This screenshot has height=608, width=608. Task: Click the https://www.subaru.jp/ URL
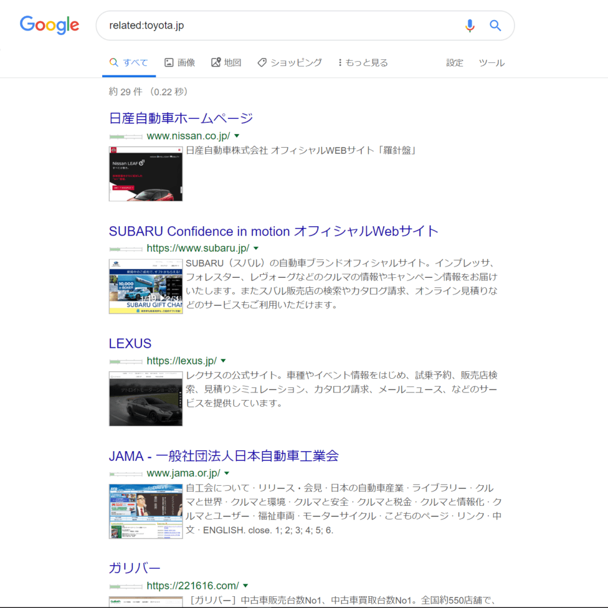198,248
